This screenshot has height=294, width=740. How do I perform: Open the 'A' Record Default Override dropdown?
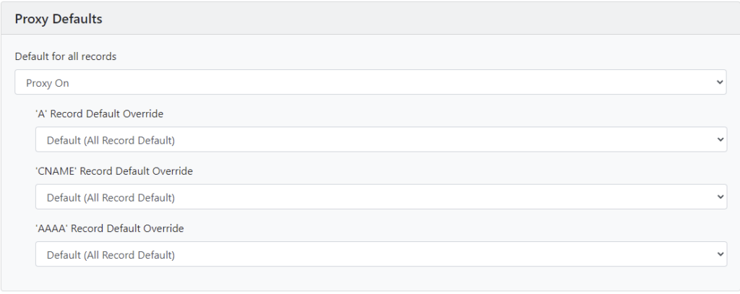coord(381,139)
